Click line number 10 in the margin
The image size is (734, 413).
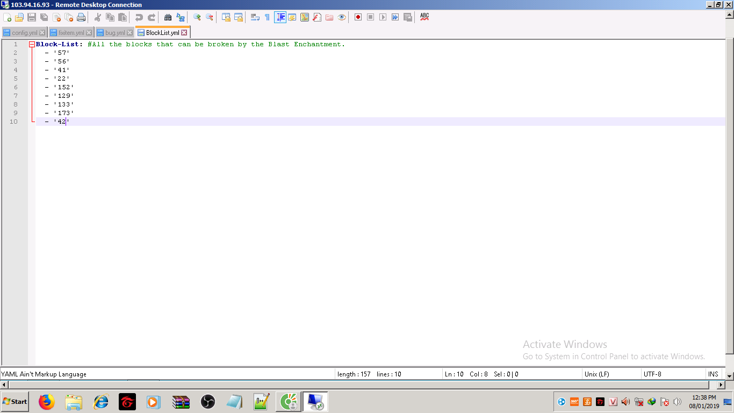(x=13, y=122)
